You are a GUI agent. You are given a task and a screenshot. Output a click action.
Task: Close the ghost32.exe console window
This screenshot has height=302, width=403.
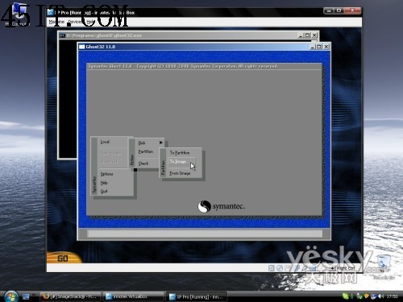click(x=314, y=35)
